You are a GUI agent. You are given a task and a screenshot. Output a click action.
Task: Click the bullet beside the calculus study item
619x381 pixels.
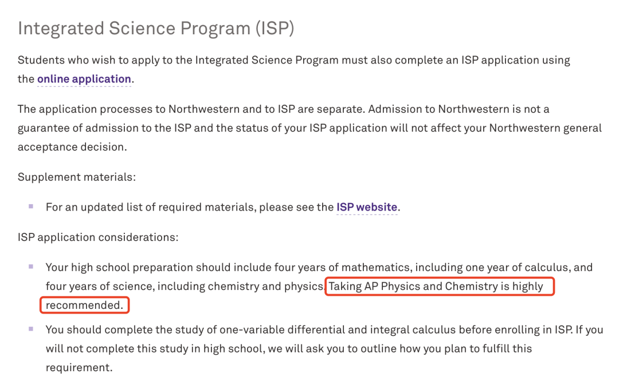tap(31, 330)
